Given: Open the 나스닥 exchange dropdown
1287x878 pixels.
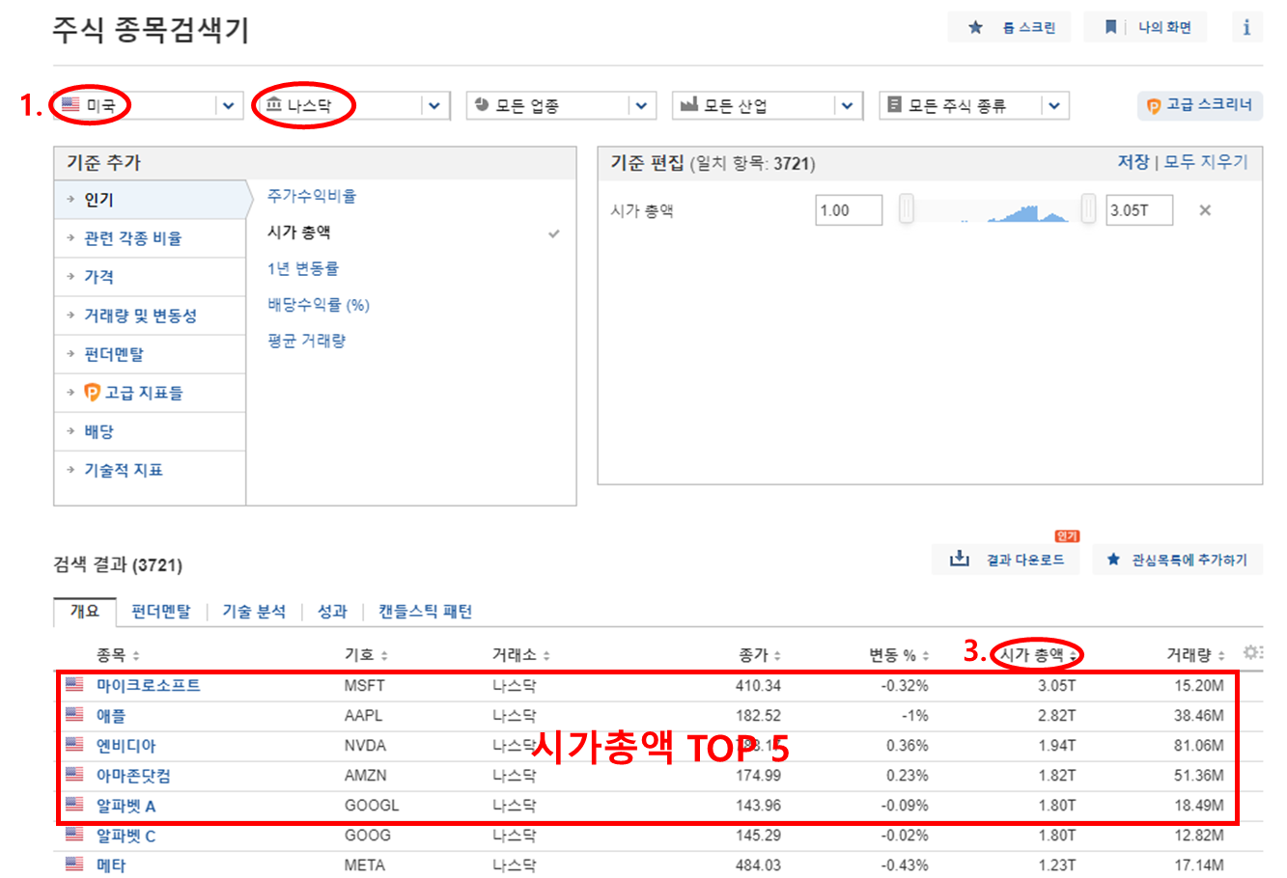Looking at the screenshot, I should 354,105.
